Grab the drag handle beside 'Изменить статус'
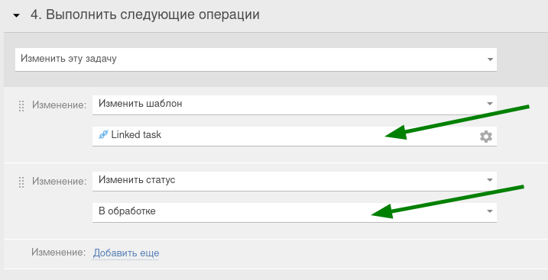This screenshot has height=280, width=548. point(21,182)
